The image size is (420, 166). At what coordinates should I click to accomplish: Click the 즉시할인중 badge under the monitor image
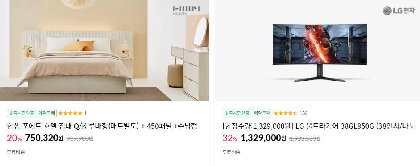click(237, 113)
